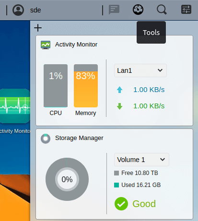The image size is (198, 221).
Task: Click the download speed arrow icon
Action: pos(119,106)
